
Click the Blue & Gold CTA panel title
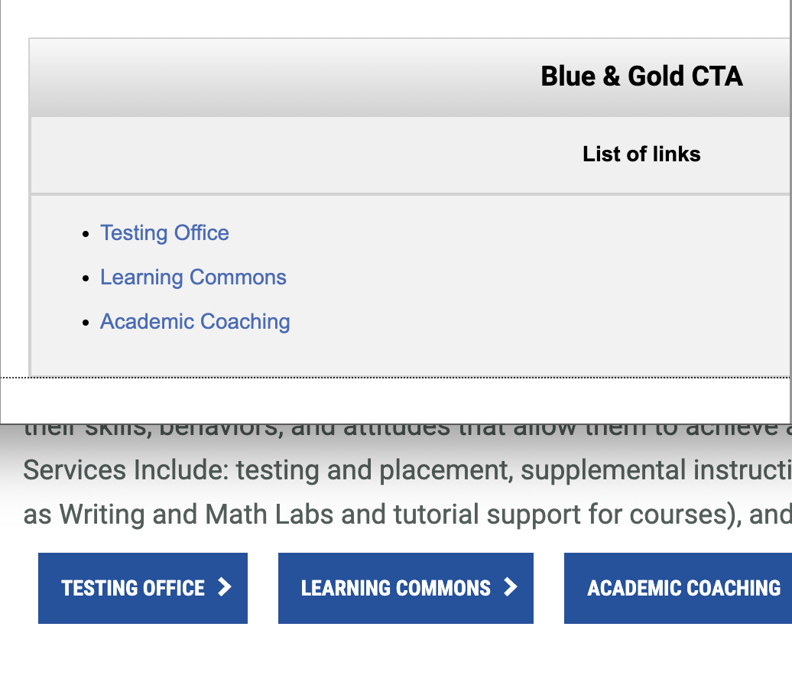tap(641, 76)
